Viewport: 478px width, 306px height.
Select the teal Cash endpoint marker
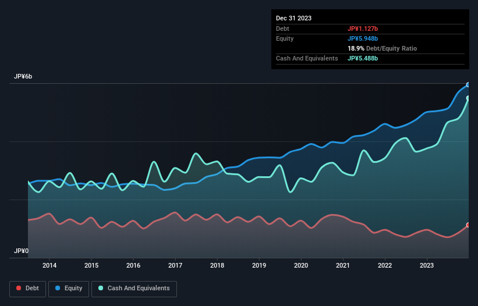468,98
